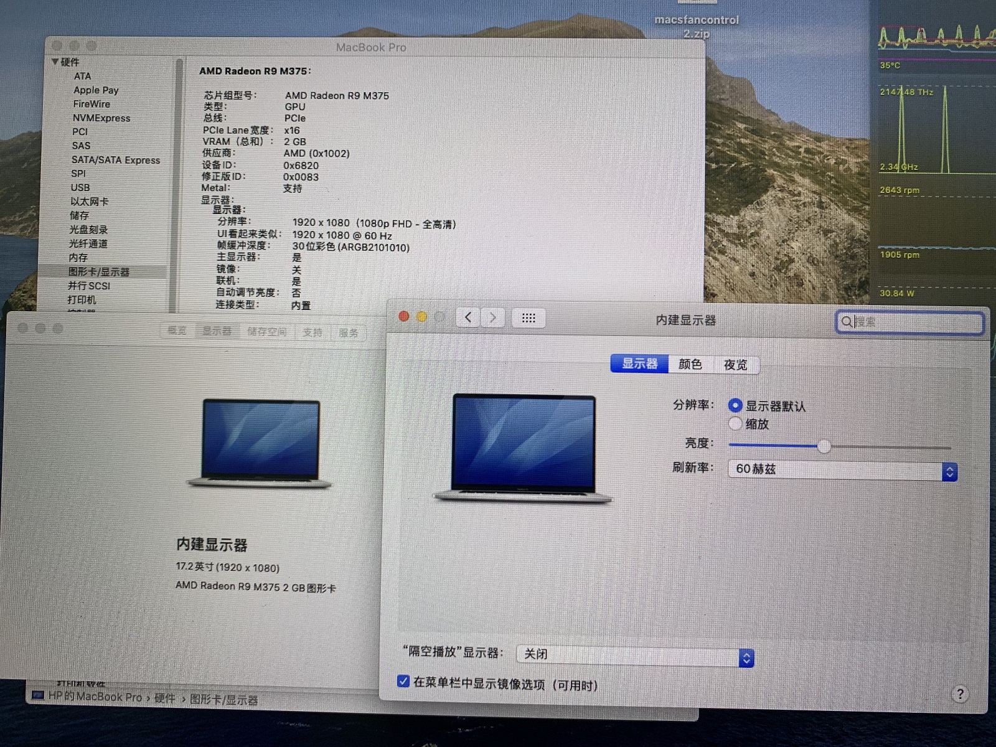The image size is (996, 747).
Task: Select '内存' in the hardware sidebar
Action: 78,258
